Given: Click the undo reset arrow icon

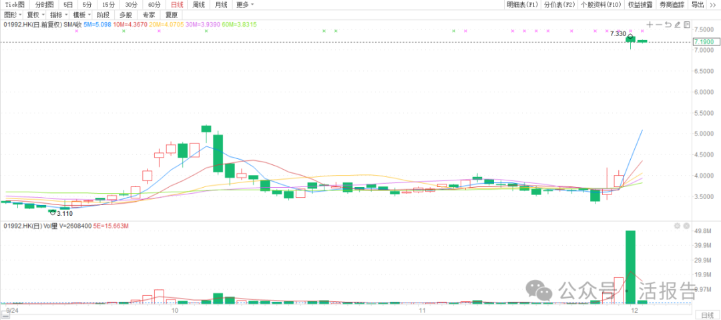Looking at the screenshot, I should [x=668, y=25].
